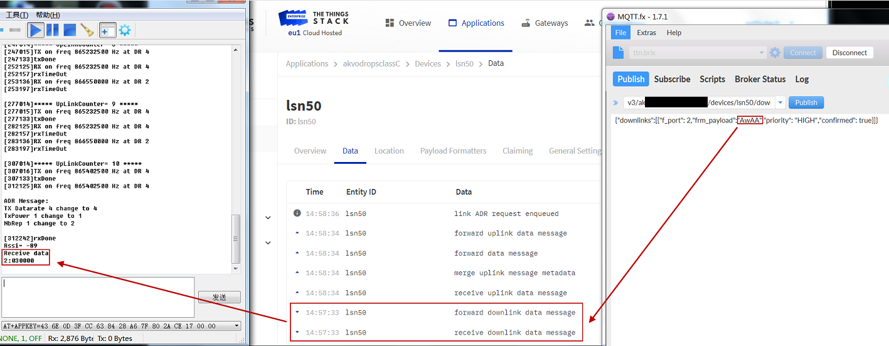Pause the serial terminal output

pos(53,30)
